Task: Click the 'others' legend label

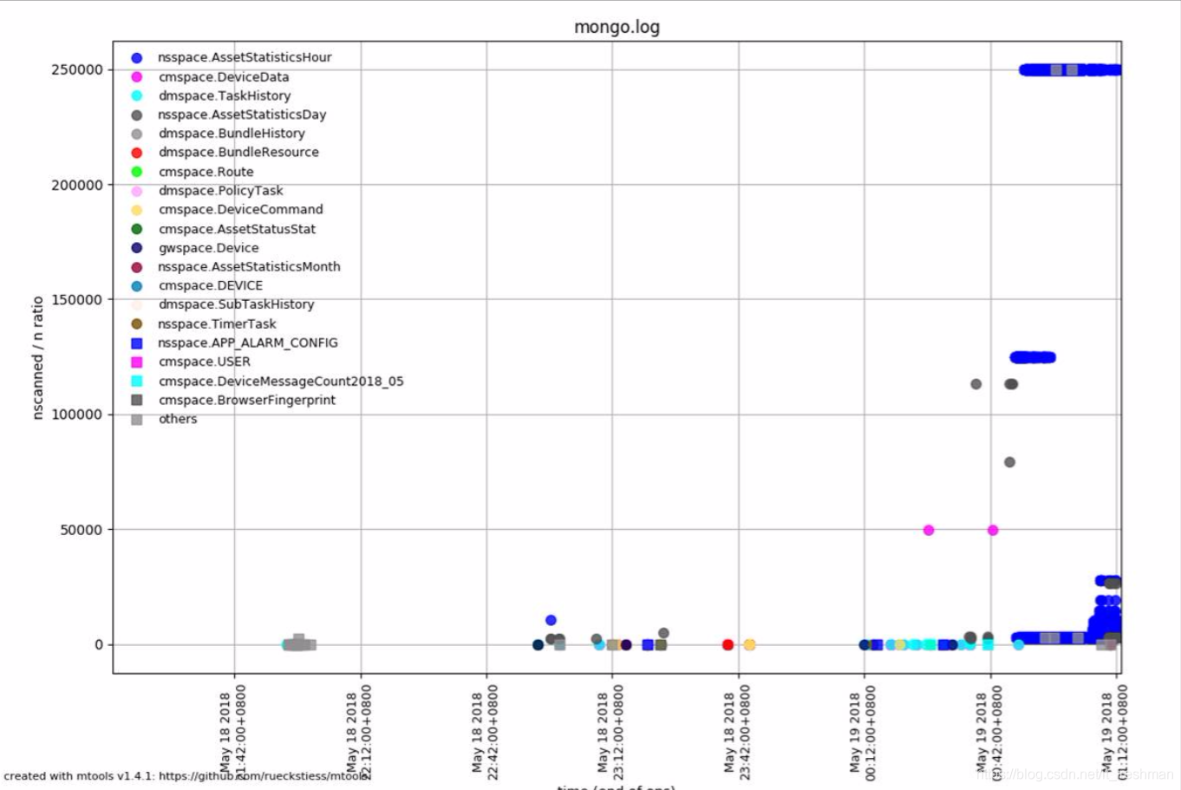Action: pyautogui.click(x=178, y=419)
